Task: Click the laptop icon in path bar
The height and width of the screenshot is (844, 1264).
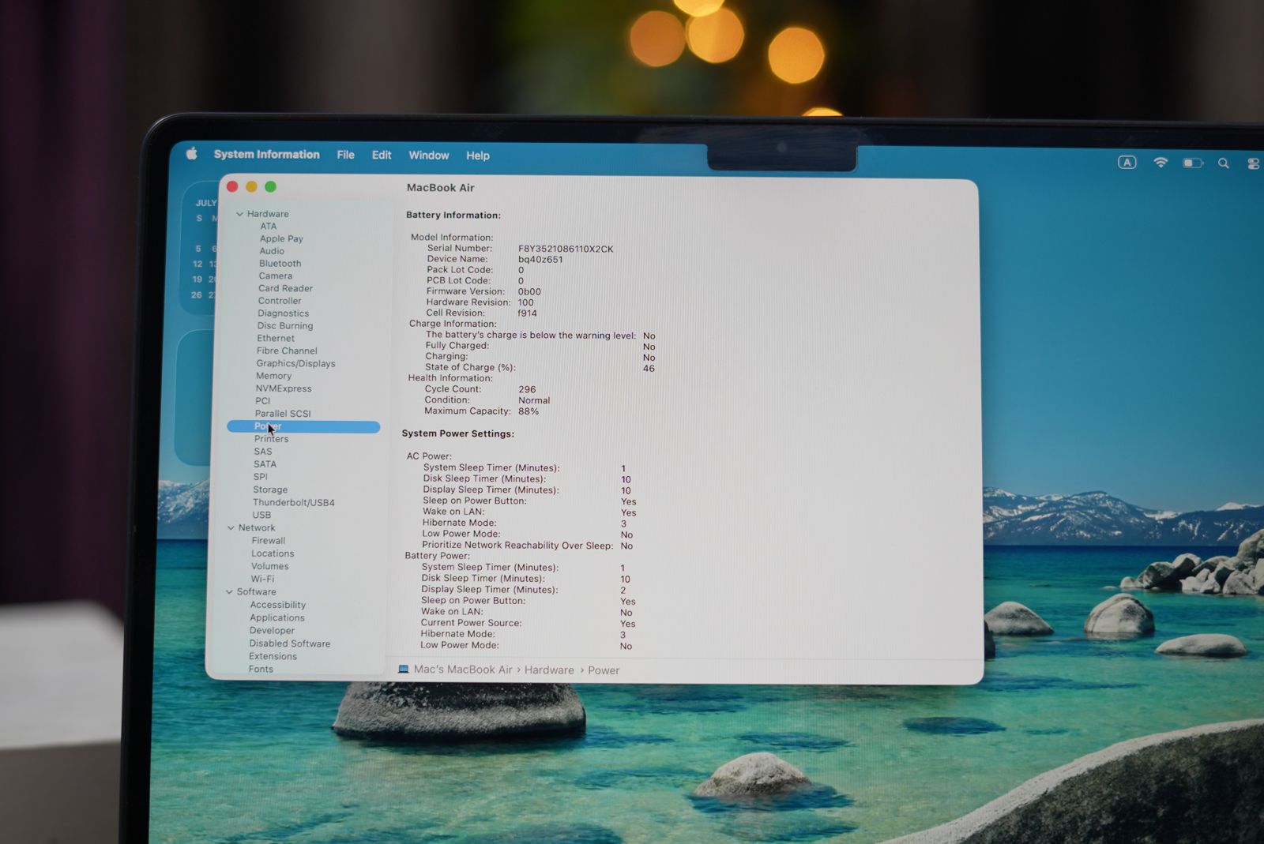Action: coord(404,670)
